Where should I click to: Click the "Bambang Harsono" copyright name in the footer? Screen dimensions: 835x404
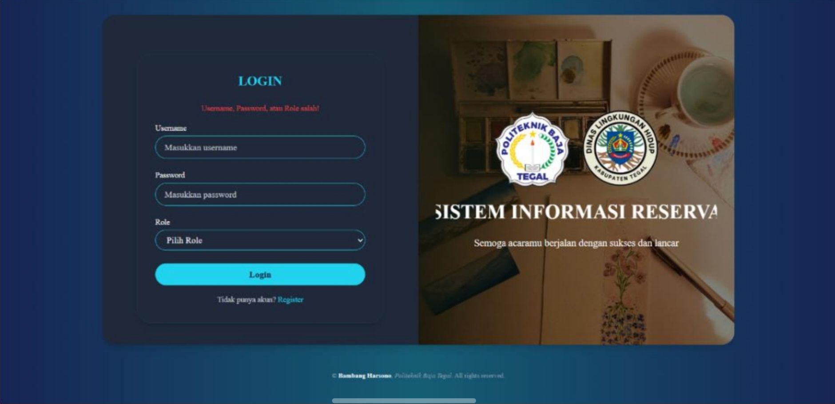(x=365, y=376)
